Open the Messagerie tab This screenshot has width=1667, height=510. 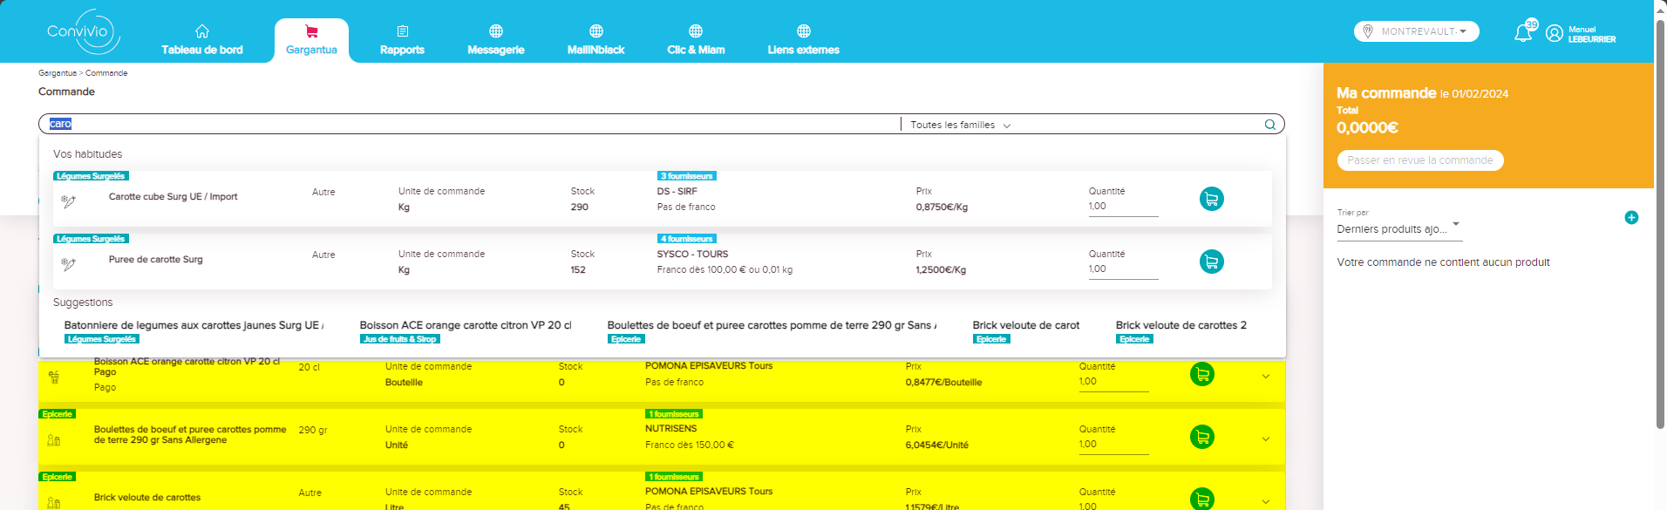[x=495, y=40]
